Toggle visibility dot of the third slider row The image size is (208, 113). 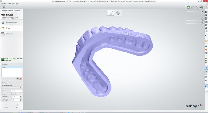[185, 17]
